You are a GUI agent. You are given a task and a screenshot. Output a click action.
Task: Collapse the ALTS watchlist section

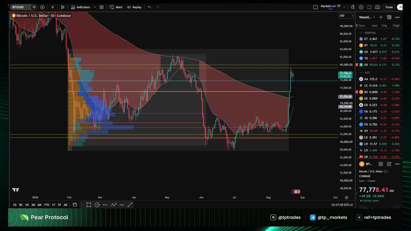tap(361, 73)
